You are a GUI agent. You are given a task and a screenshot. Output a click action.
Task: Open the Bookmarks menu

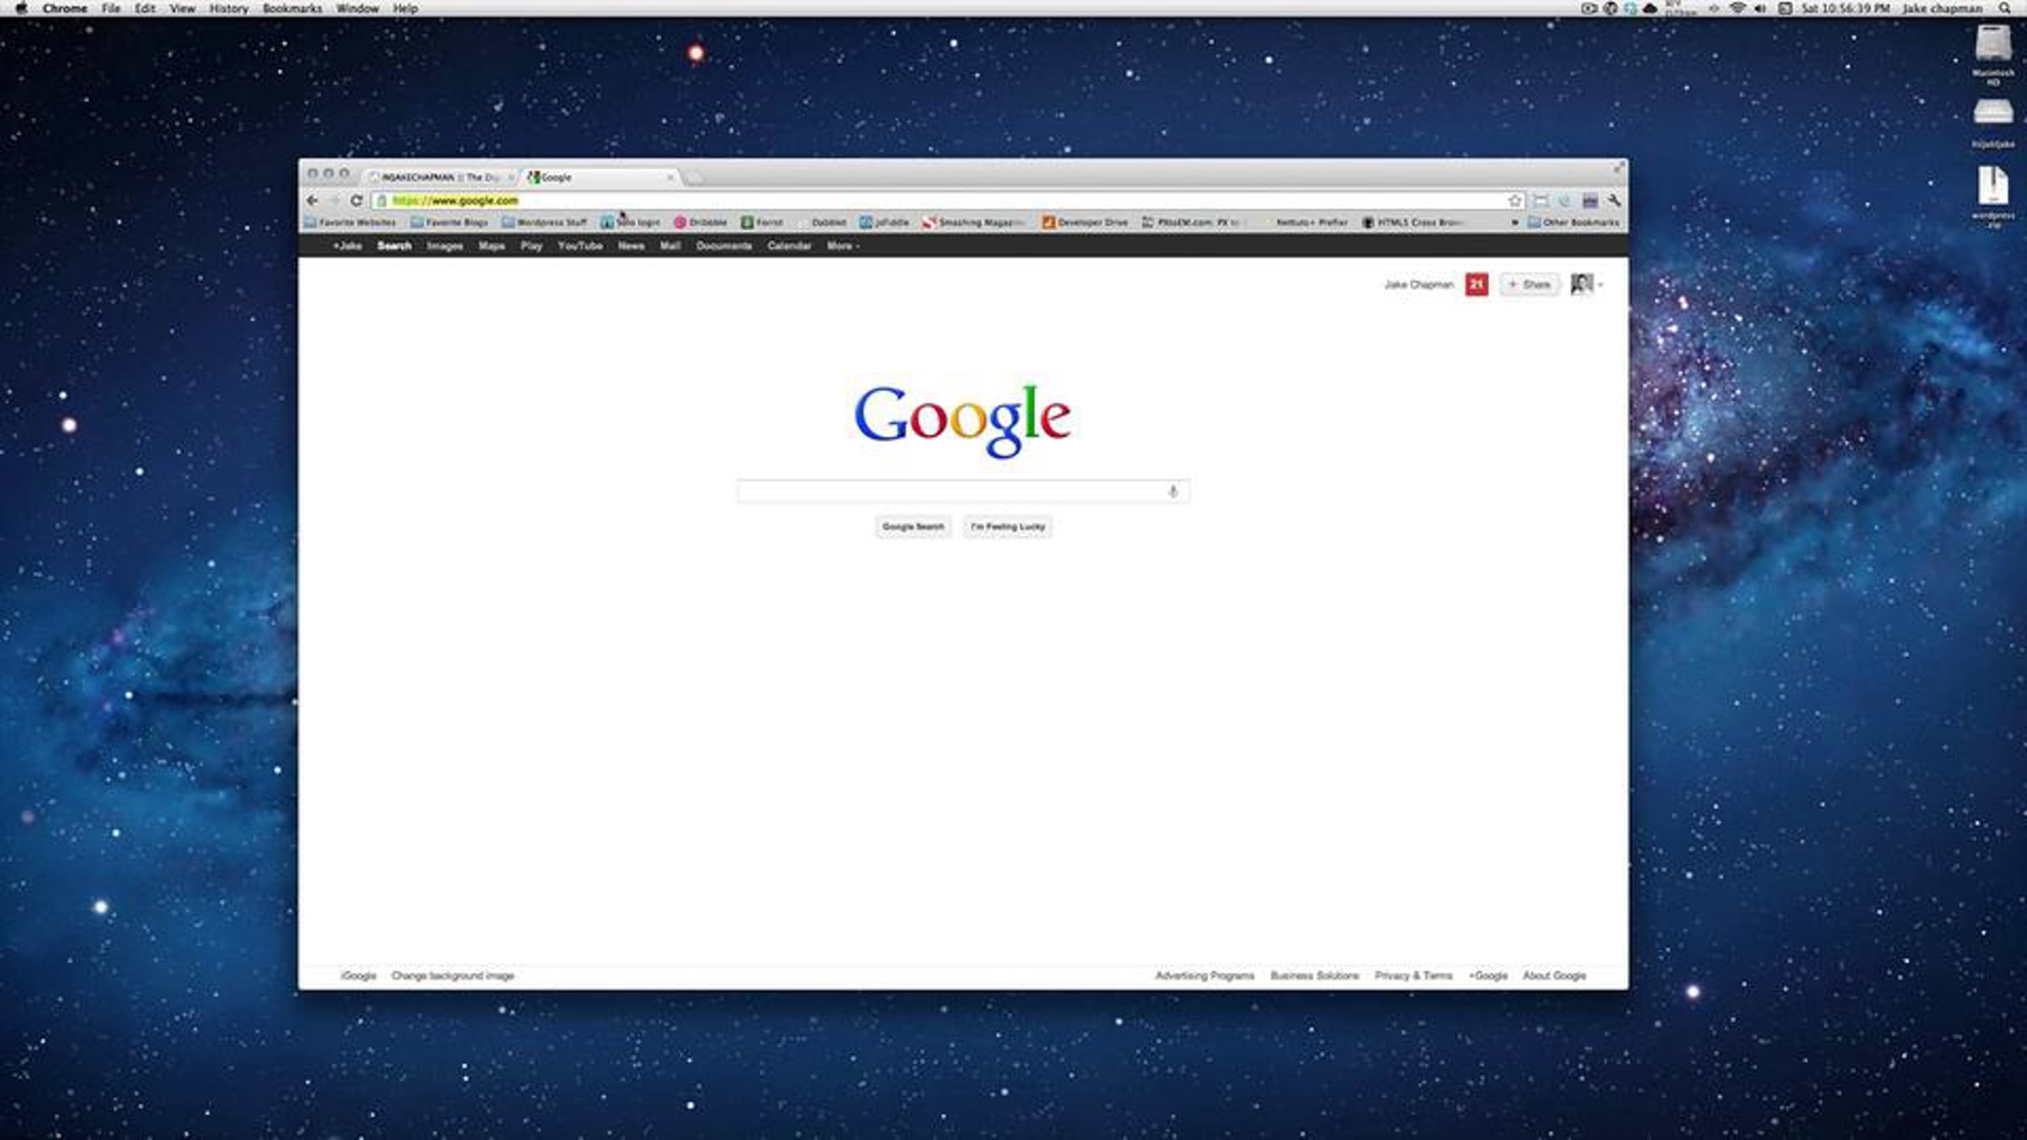point(292,8)
